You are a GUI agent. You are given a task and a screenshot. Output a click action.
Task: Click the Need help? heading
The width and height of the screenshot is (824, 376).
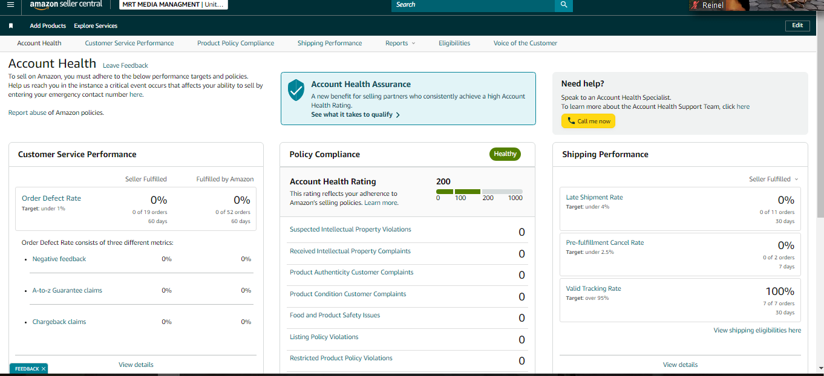pyautogui.click(x=583, y=84)
